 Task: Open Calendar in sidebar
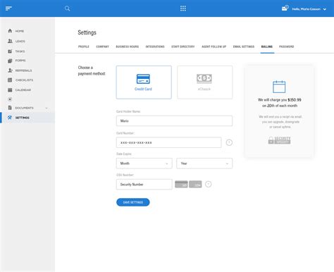(23, 90)
